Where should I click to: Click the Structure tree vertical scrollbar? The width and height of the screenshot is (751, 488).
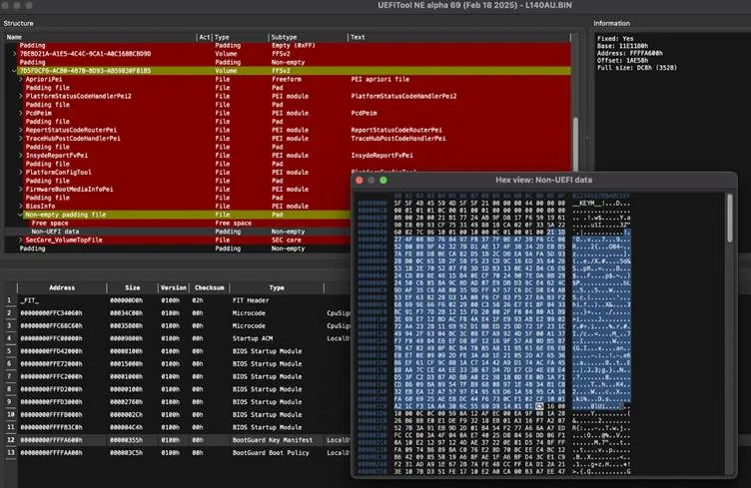tap(575, 144)
